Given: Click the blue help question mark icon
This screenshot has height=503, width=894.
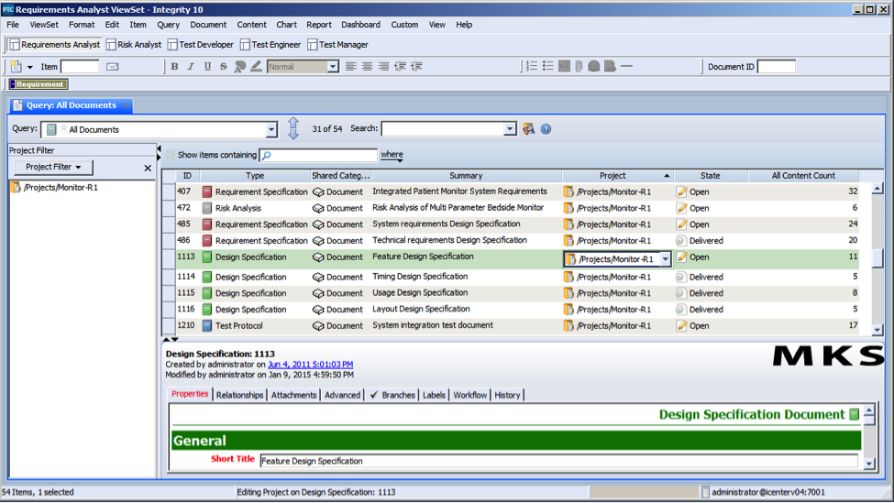Looking at the screenshot, I should click(x=546, y=129).
